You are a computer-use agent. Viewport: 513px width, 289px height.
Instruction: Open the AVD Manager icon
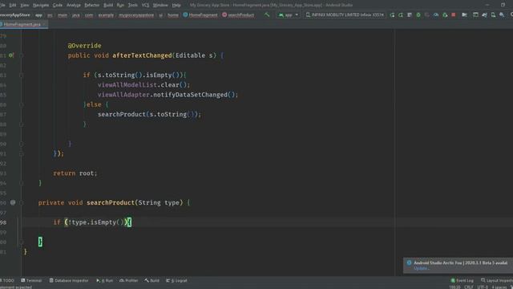(493, 14)
